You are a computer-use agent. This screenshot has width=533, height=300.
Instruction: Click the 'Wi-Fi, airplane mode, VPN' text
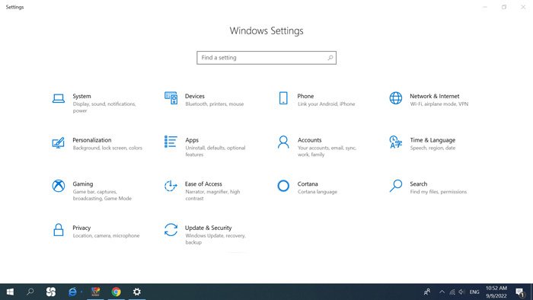(x=439, y=104)
